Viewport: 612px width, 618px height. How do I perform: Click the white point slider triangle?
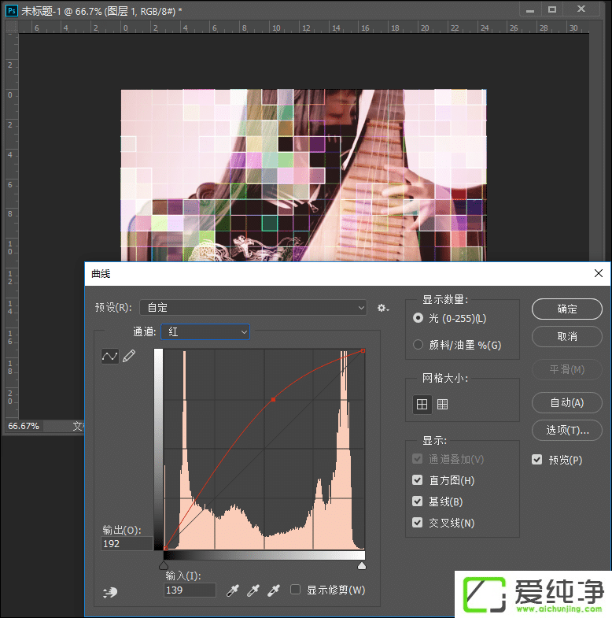[x=362, y=565]
